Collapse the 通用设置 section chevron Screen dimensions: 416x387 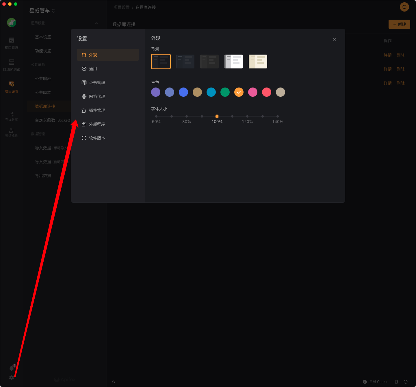pyautogui.click(x=96, y=23)
